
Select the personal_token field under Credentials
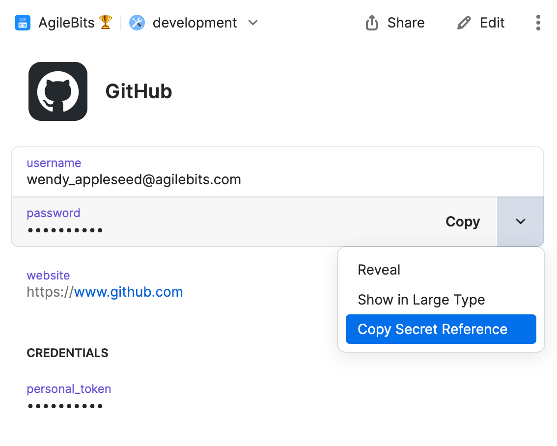pos(69,389)
